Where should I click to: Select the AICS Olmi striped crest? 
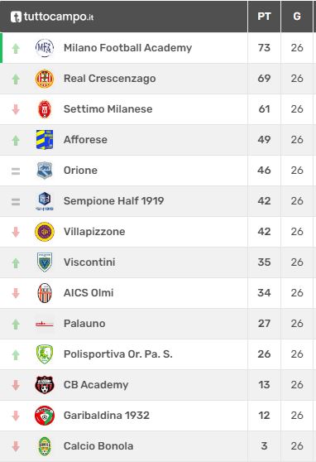pos(45,293)
